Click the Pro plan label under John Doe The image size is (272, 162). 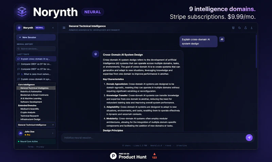pyautogui.click(x=28, y=135)
